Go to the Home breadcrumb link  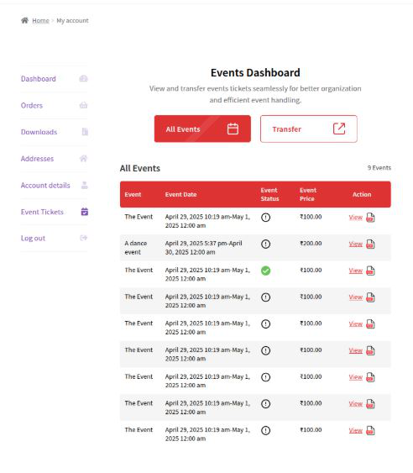pos(40,20)
